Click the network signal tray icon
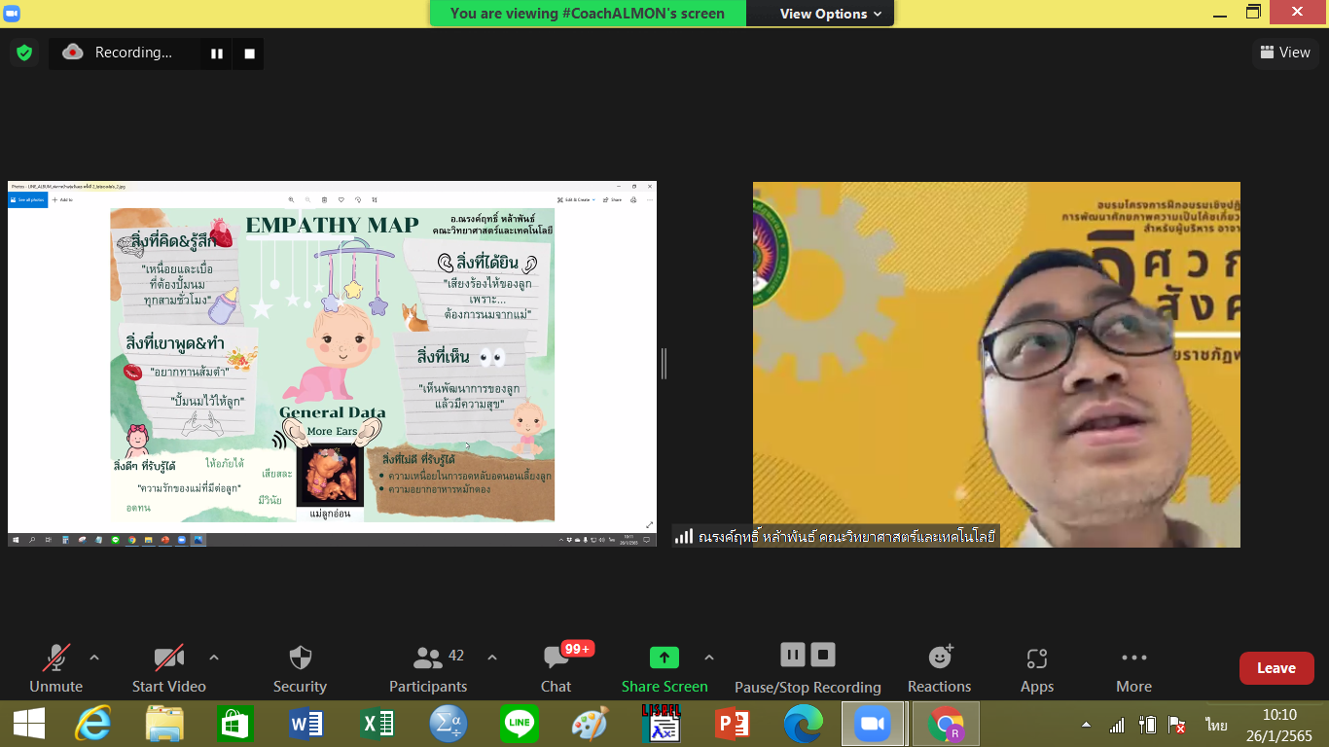Image resolution: width=1329 pixels, height=747 pixels. [x=1117, y=725]
